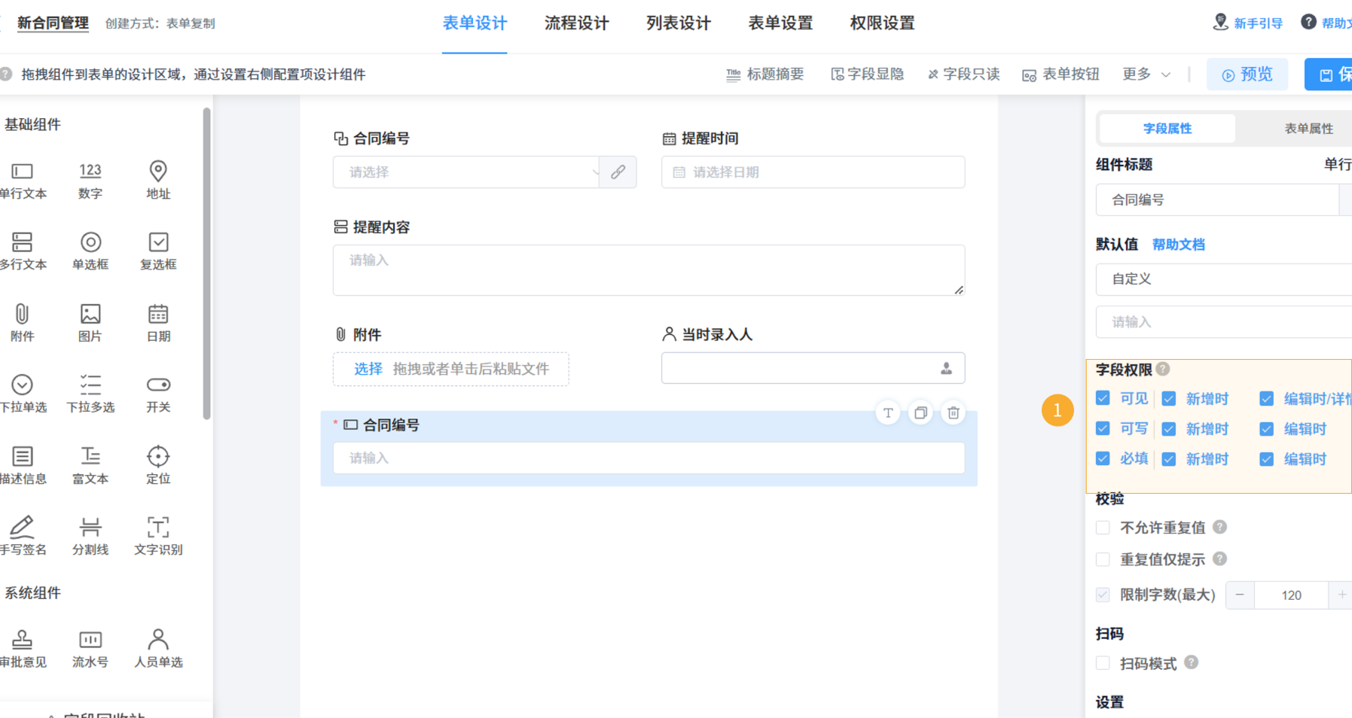Click the left component panel scrollbar
The image size is (1352, 718).
pyautogui.click(x=206, y=263)
